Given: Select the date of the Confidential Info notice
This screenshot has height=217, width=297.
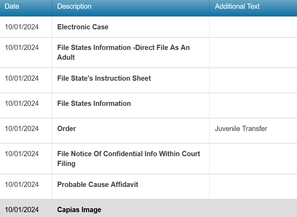Looking at the screenshot, I should [x=22, y=154].
